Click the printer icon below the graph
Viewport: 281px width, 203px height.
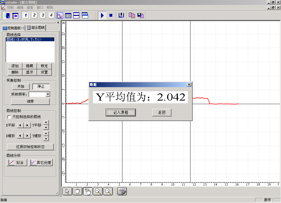click(122, 192)
